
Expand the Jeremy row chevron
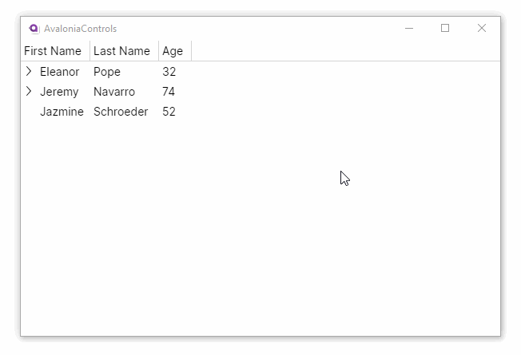29,92
